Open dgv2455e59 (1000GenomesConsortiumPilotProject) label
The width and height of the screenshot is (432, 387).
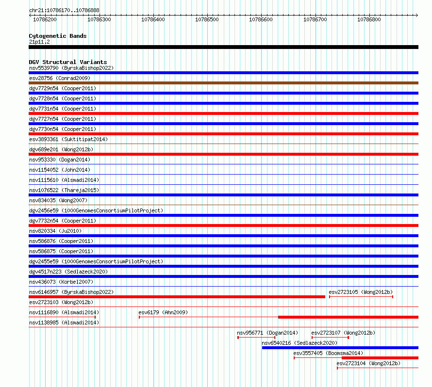pyautogui.click(x=96, y=261)
